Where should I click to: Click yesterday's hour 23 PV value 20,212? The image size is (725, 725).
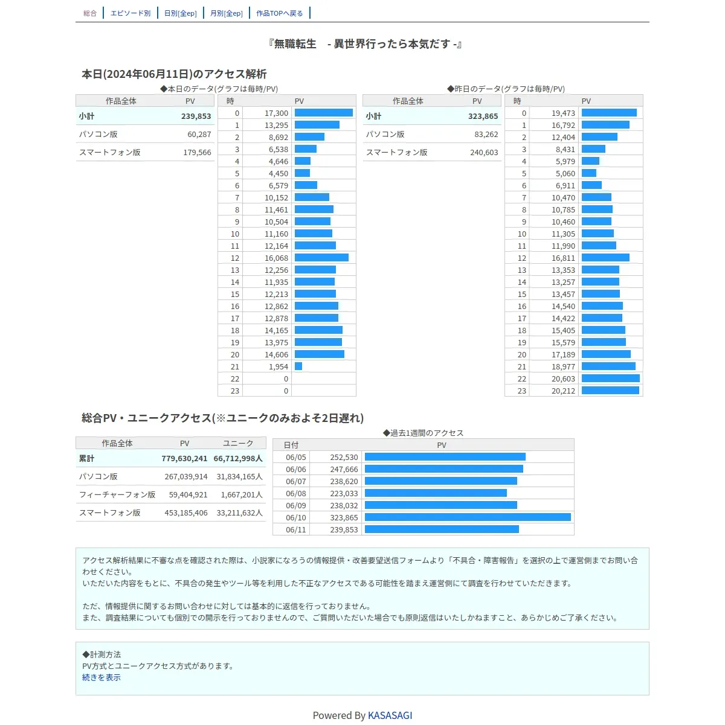click(564, 391)
